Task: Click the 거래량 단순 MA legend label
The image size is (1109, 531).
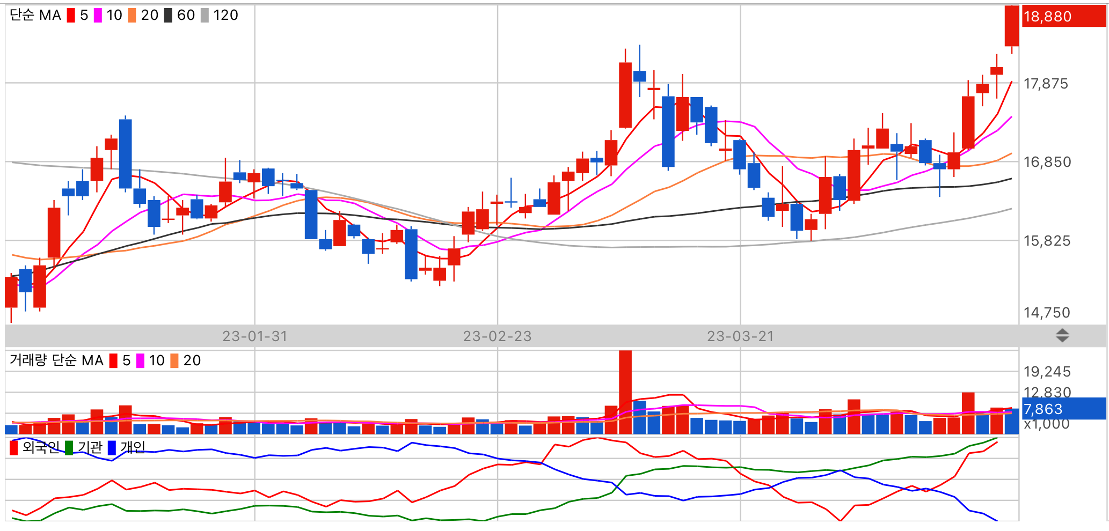Action: coord(56,360)
